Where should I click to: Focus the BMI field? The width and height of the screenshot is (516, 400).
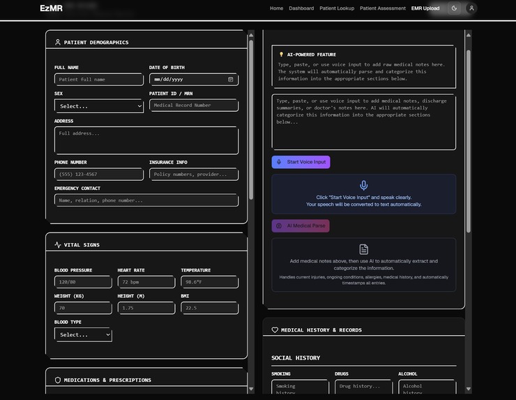click(x=210, y=308)
